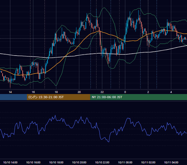Click the ロンドン 15:30-21:00 JST session bar

pos(58,97)
